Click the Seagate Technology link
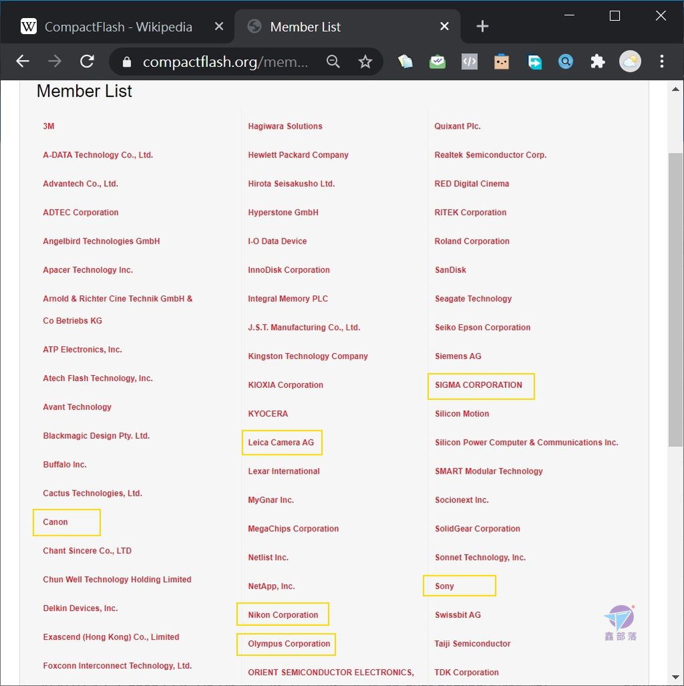 (x=473, y=299)
